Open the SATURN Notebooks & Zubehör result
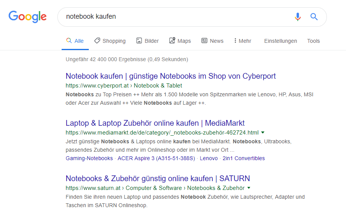 158,178
